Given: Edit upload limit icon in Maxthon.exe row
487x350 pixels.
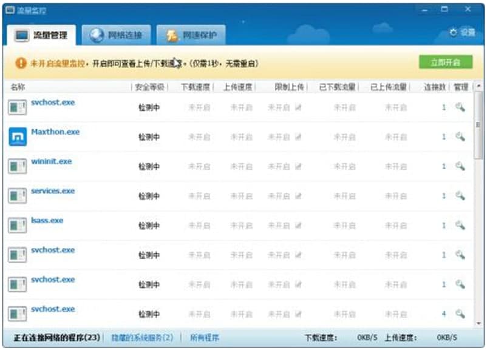Looking at the screenshot, I should (298, 137).
